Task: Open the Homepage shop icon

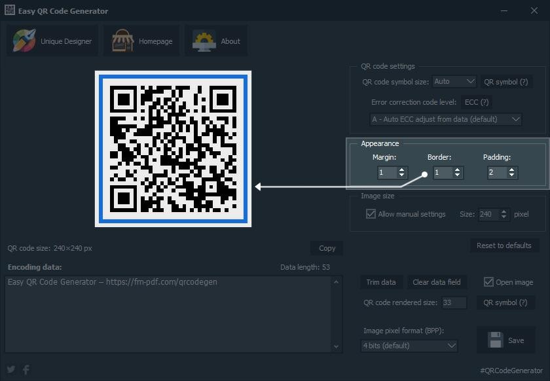Action: coord(122,41)
